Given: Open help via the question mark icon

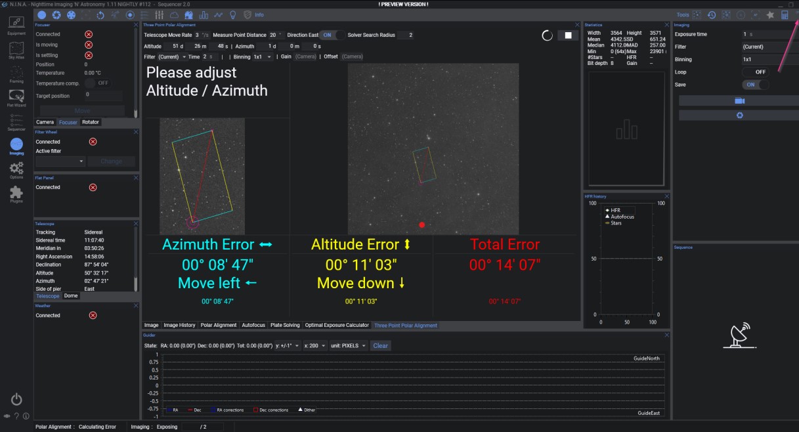Looking at the screenshot, I should pyautogui.click(x=16, y=416).
